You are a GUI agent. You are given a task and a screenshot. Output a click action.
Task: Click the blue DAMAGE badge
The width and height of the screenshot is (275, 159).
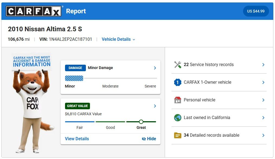point(75,68)
